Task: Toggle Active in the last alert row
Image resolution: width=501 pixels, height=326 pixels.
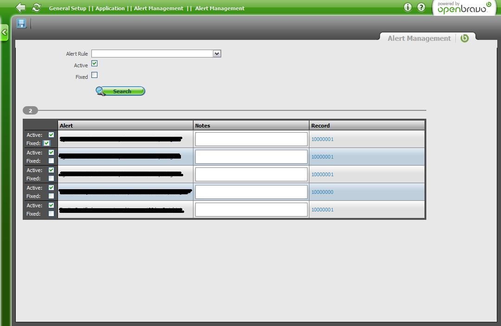Action: (51, 205)
